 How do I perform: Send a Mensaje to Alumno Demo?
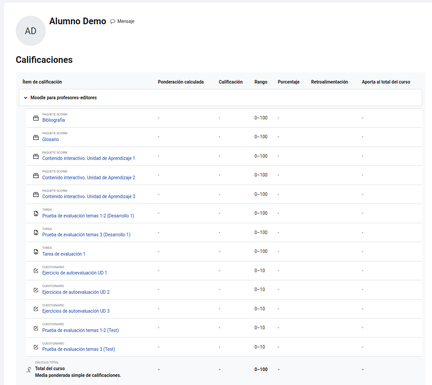click(x=122, y=21)
